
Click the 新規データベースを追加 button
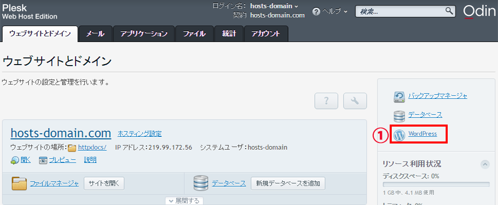tap(288, 183)
